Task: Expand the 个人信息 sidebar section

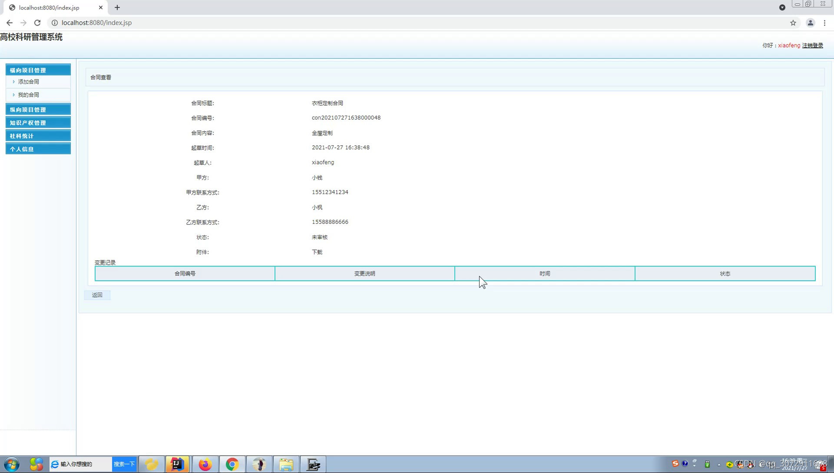Action: (38, 148)
